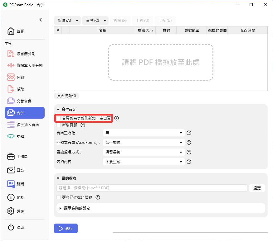The height and width of the screenshot is (241, 273).
Task: Click the # column header
Action: (58, 31)
